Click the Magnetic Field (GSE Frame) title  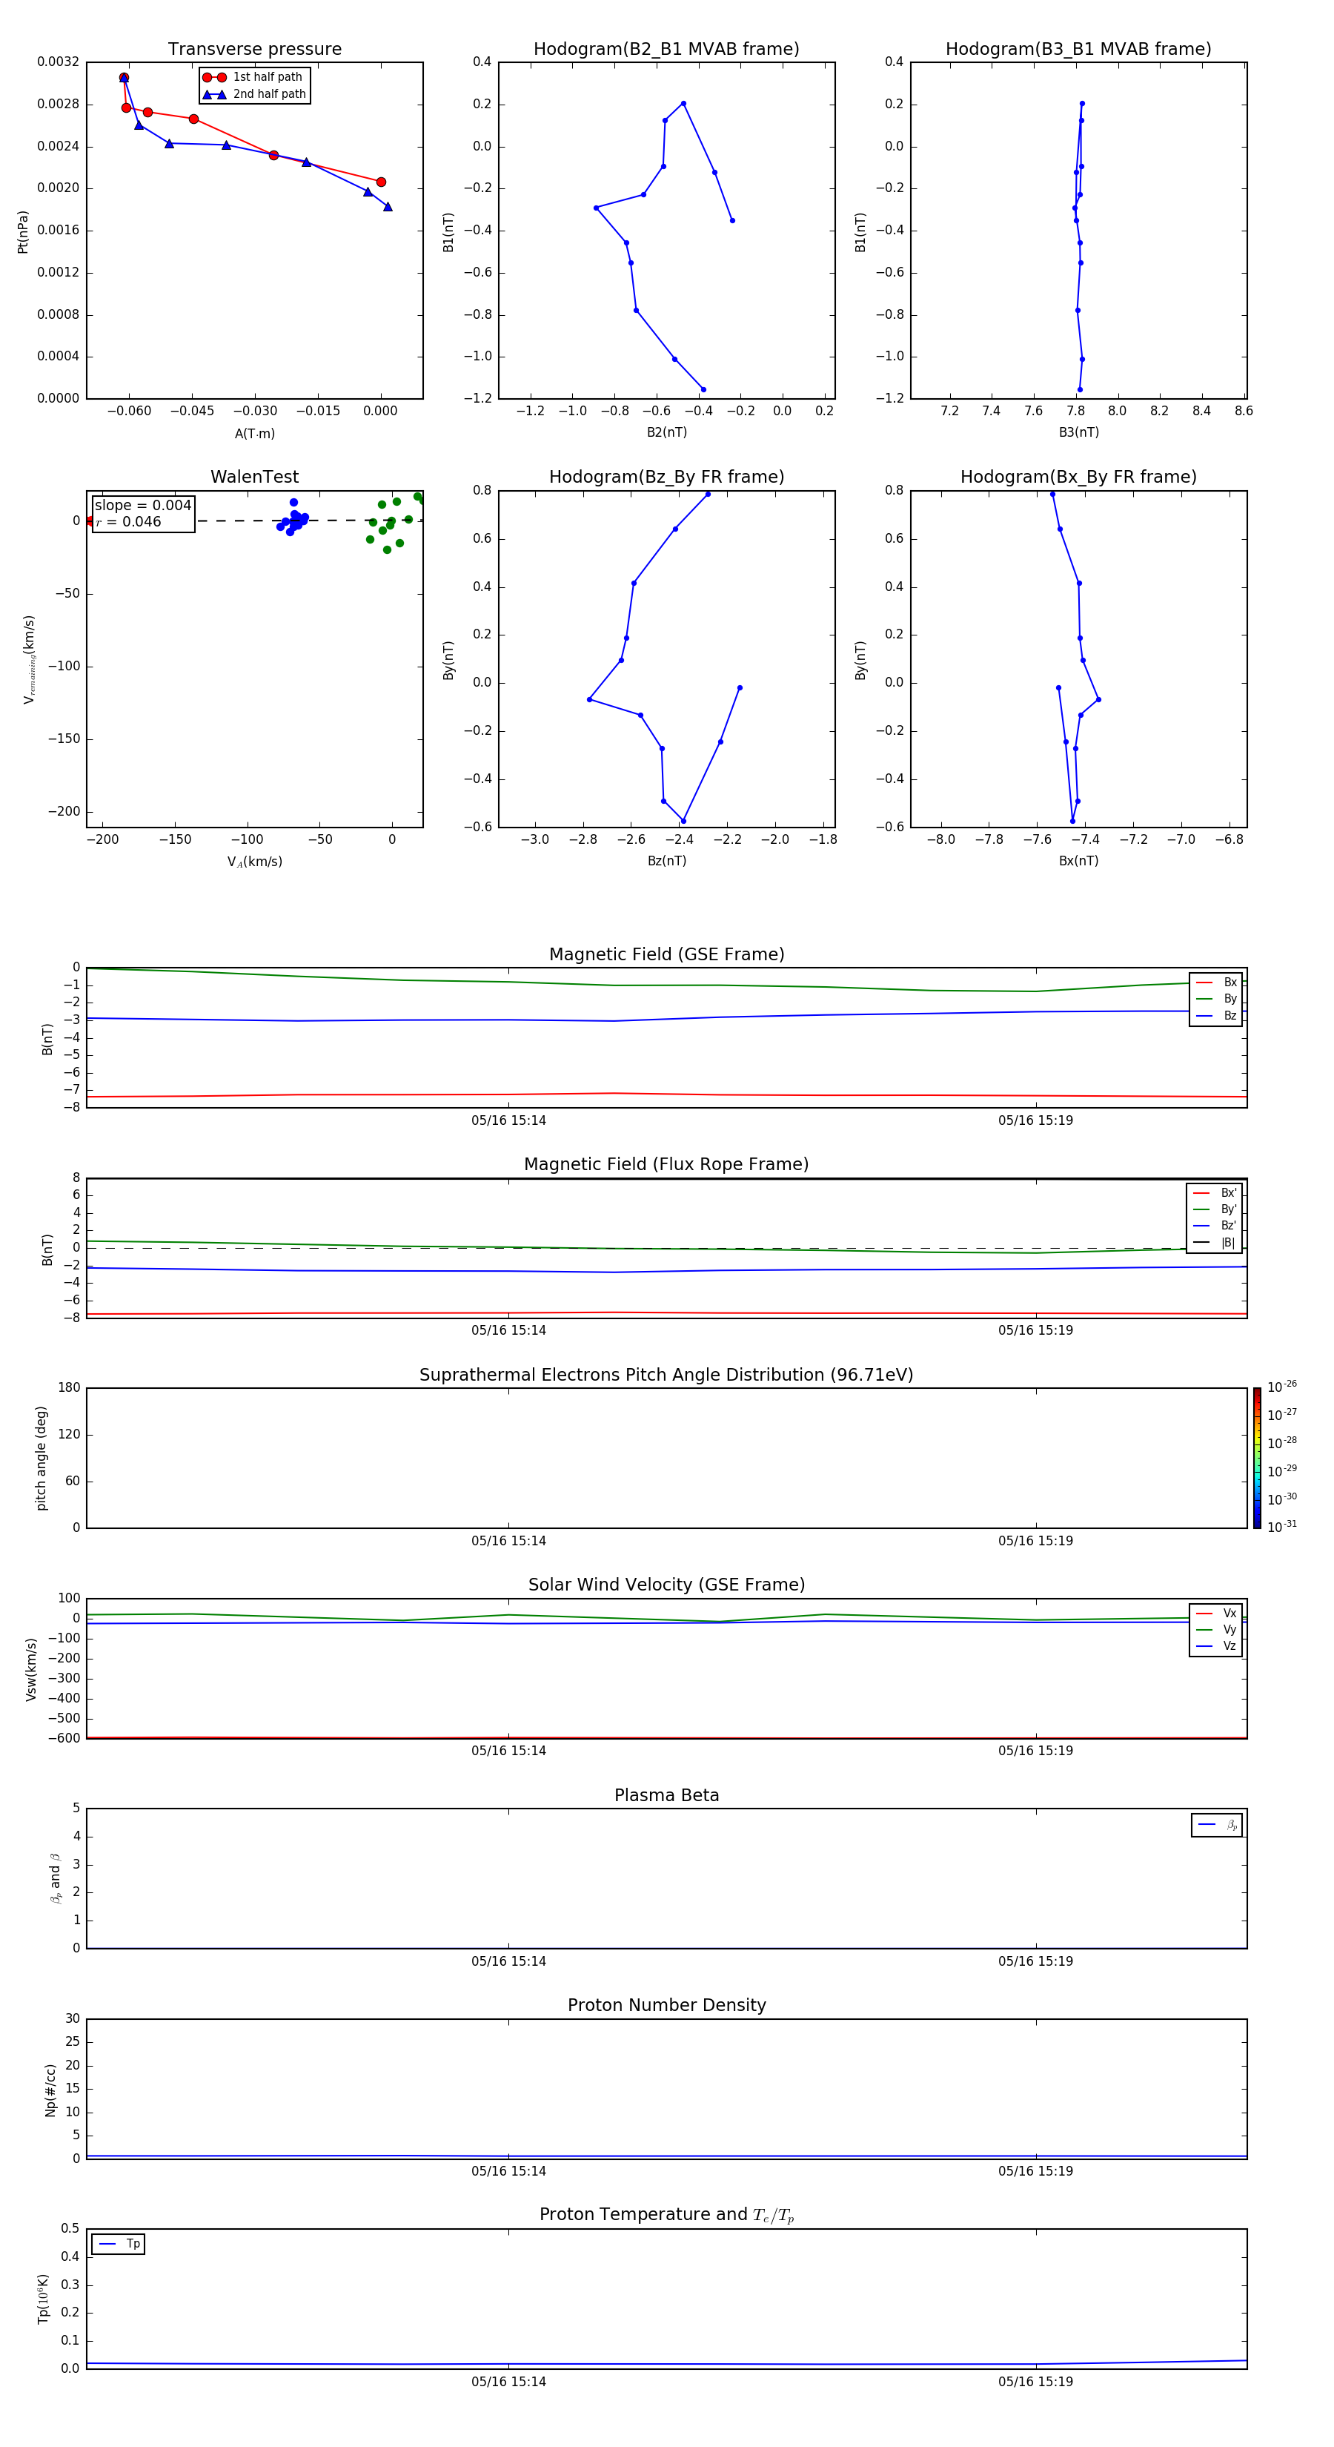[666, 954]
